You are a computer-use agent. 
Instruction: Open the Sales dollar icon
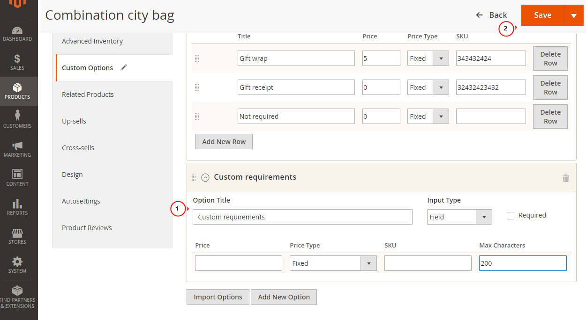pos(17,59)
